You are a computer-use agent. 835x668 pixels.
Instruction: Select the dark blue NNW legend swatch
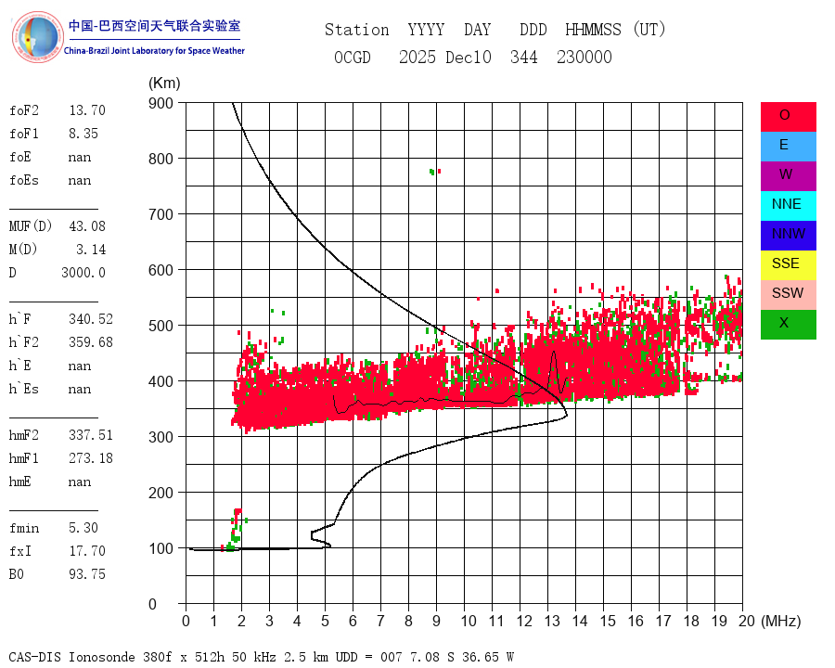tap(788, 235)
